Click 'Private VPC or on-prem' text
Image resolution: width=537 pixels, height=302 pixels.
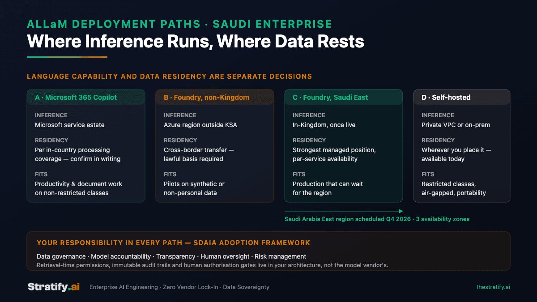456,125
